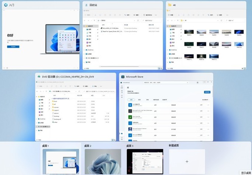Click the Microsoft Solitaire Collection app icon
Screen dimensions: 252x175
130,129
